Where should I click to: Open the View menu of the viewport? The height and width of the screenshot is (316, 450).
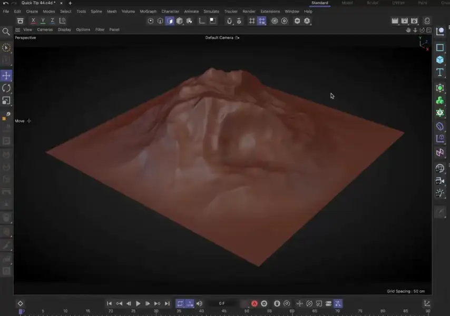point(27,29)
